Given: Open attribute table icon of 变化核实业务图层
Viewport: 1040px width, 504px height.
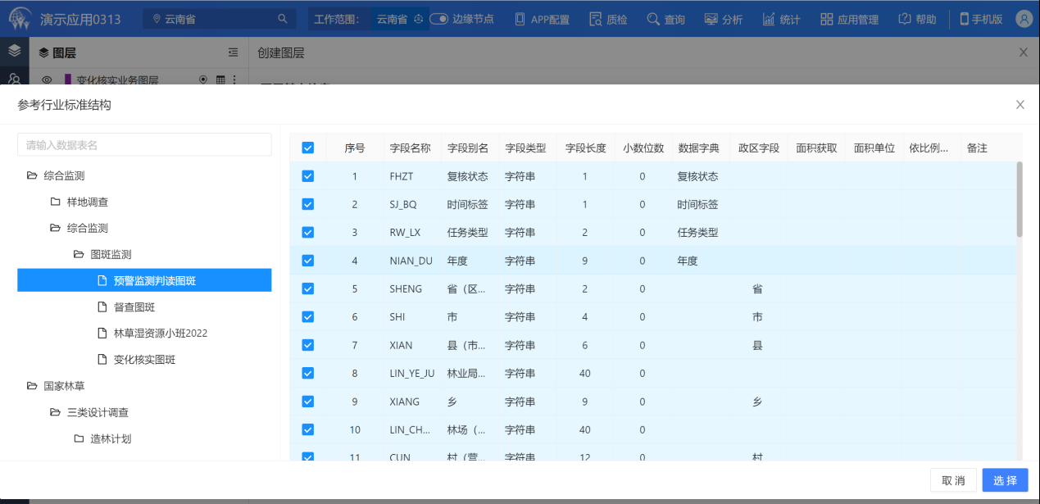Looking at the screenshot, I should point(220,80).
